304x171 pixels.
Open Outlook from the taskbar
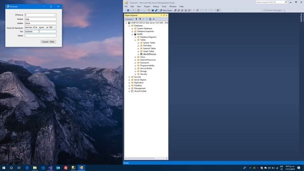58,168
